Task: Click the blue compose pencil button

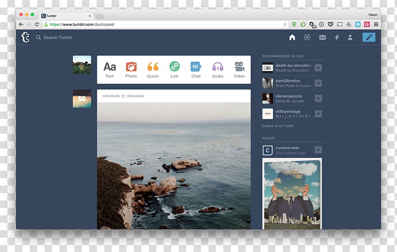Action: pos(369,37)
